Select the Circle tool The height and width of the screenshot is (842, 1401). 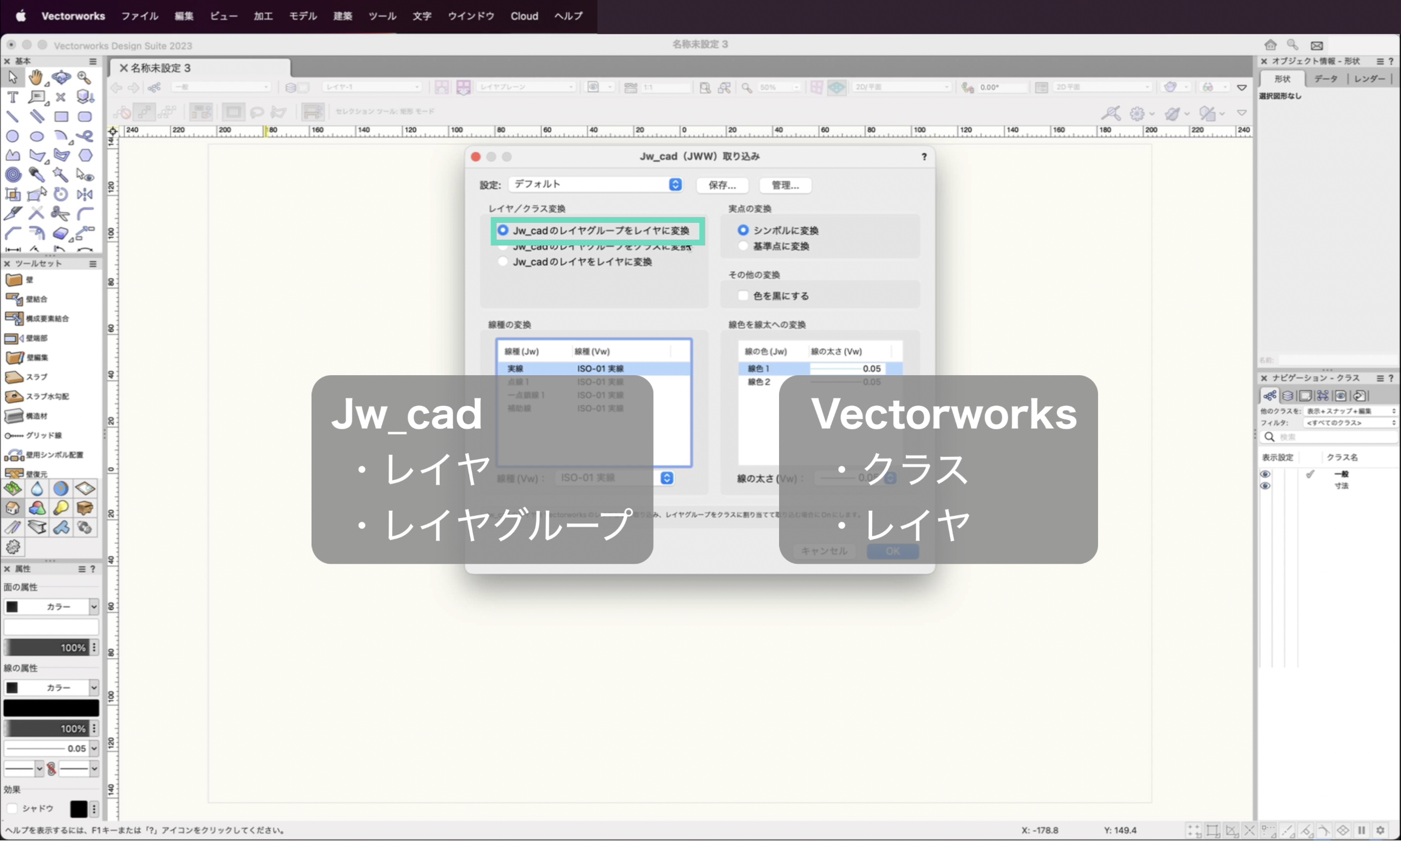(12, 136)
